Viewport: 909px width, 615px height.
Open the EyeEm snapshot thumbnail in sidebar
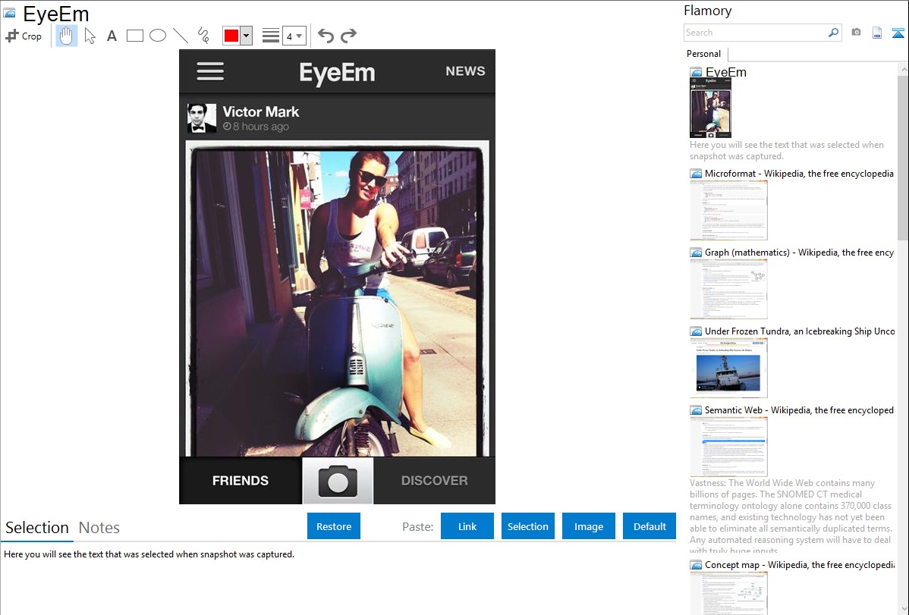tap(711, 108)
